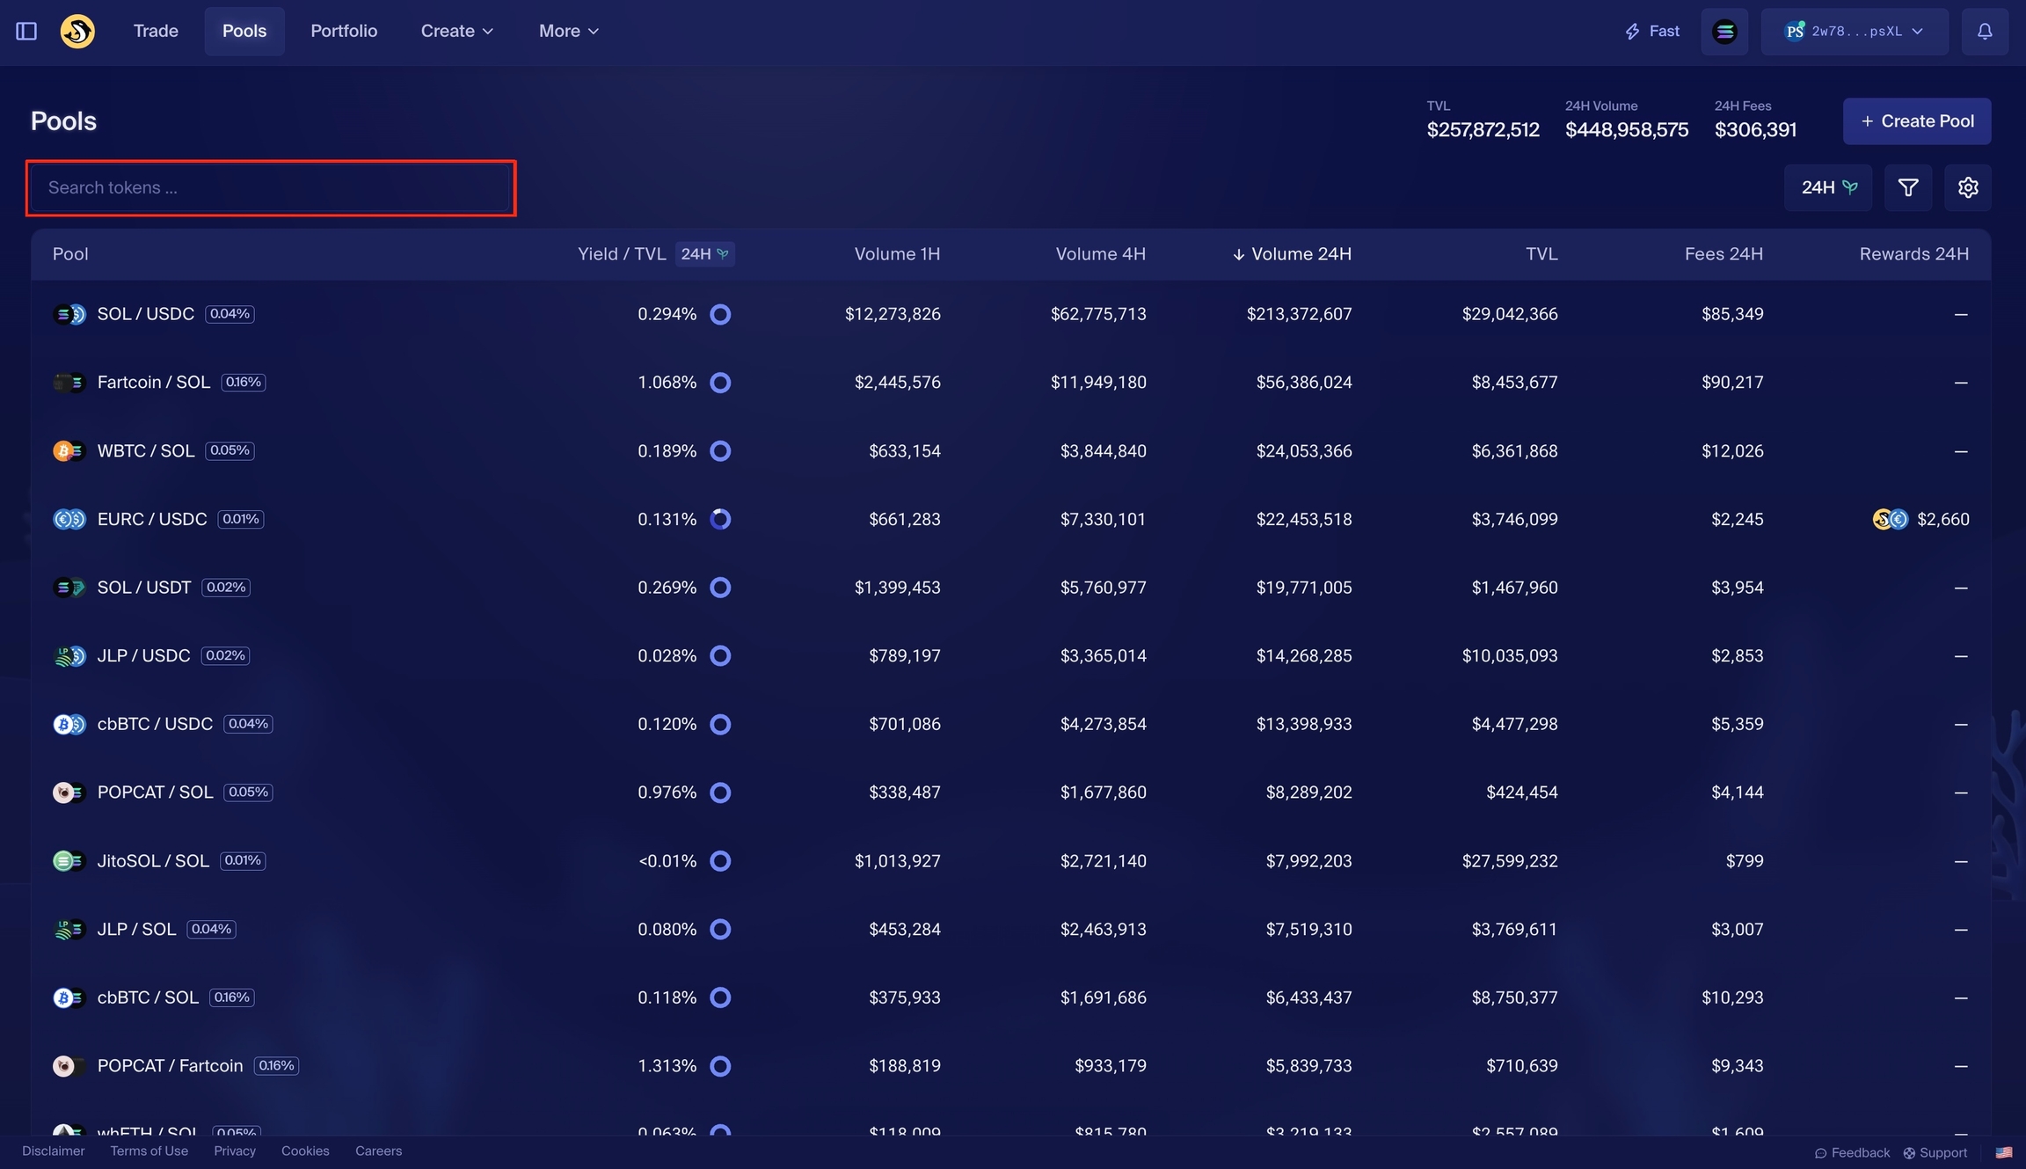The image size is (2026, 1169).
Task: Click the search tokens input field
Action: click(x=270, y=186)
